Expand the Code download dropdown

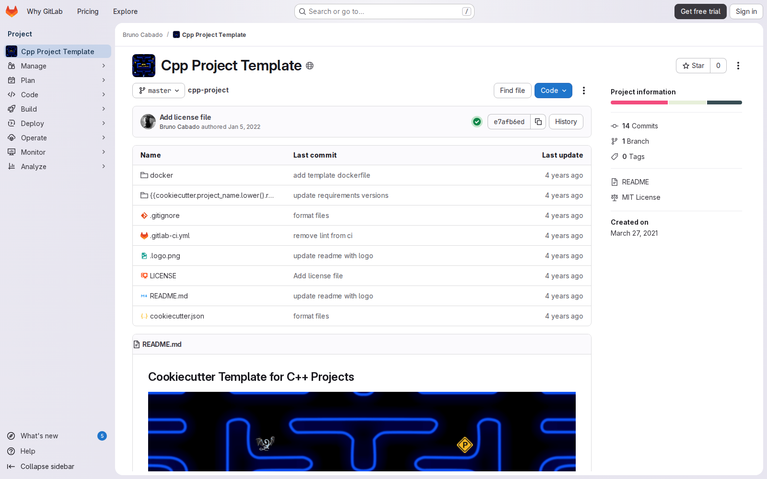[x=553, y=91]
